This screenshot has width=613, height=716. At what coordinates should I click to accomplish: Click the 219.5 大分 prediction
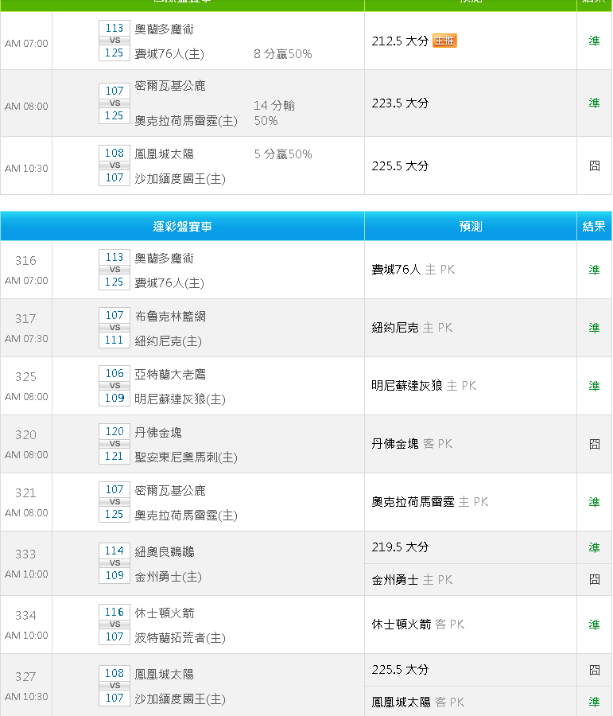[400, 547]
